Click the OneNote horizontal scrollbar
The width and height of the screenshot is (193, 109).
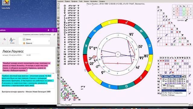pos(14,104)
